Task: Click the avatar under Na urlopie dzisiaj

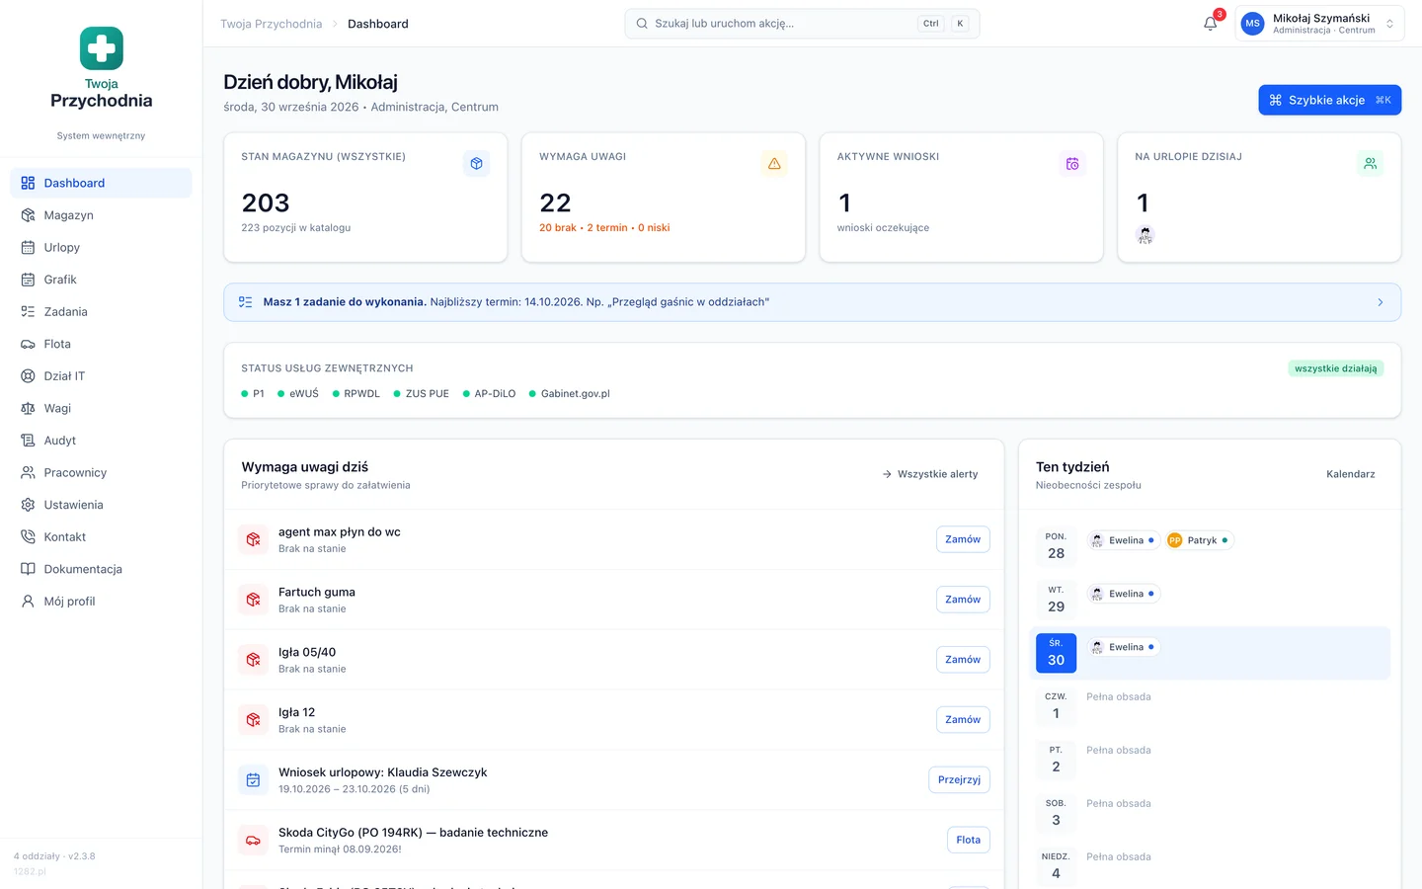Action: coord(1145,235)
